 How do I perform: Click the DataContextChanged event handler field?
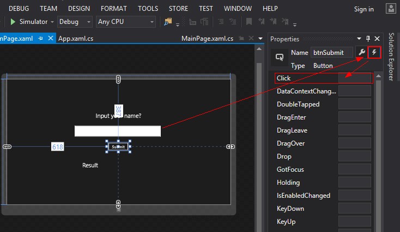click(x=355, y=91)
